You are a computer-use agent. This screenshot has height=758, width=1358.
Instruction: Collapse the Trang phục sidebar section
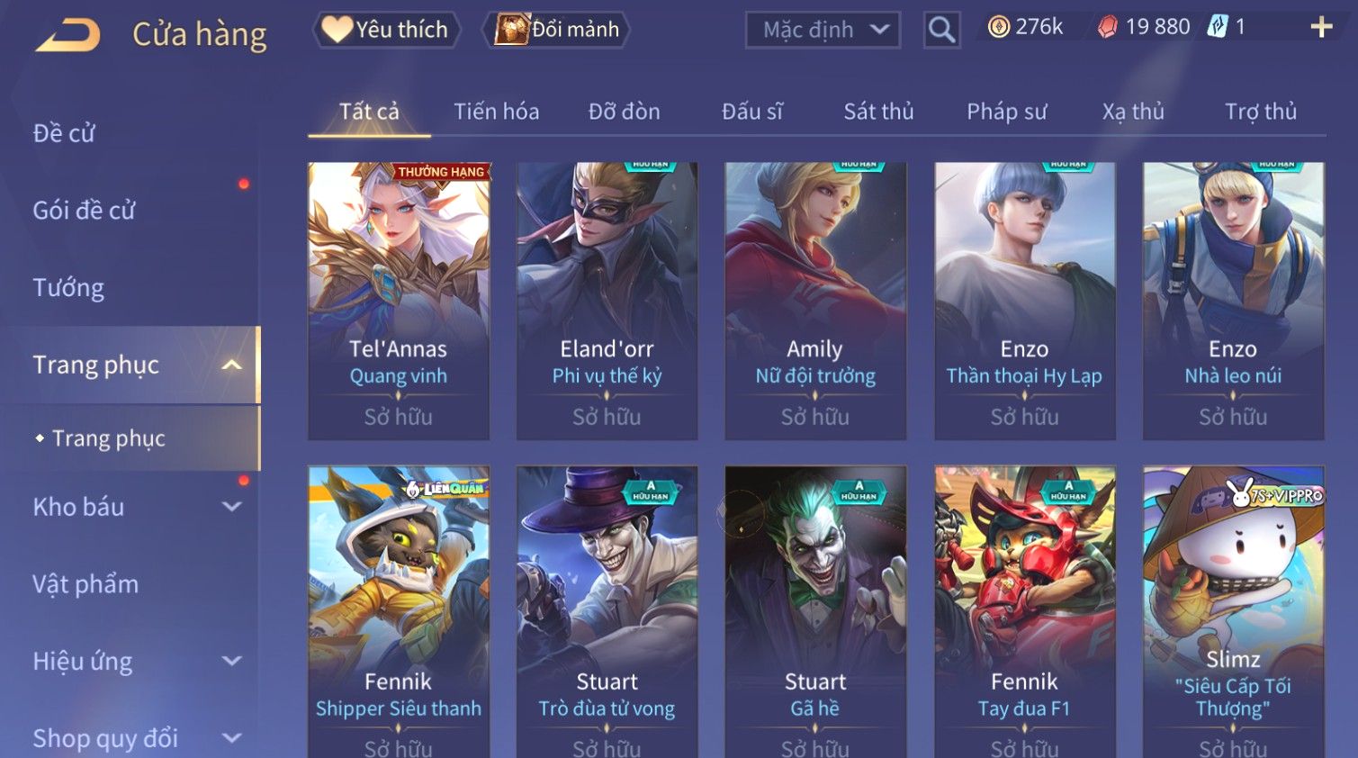pos(231,365)
